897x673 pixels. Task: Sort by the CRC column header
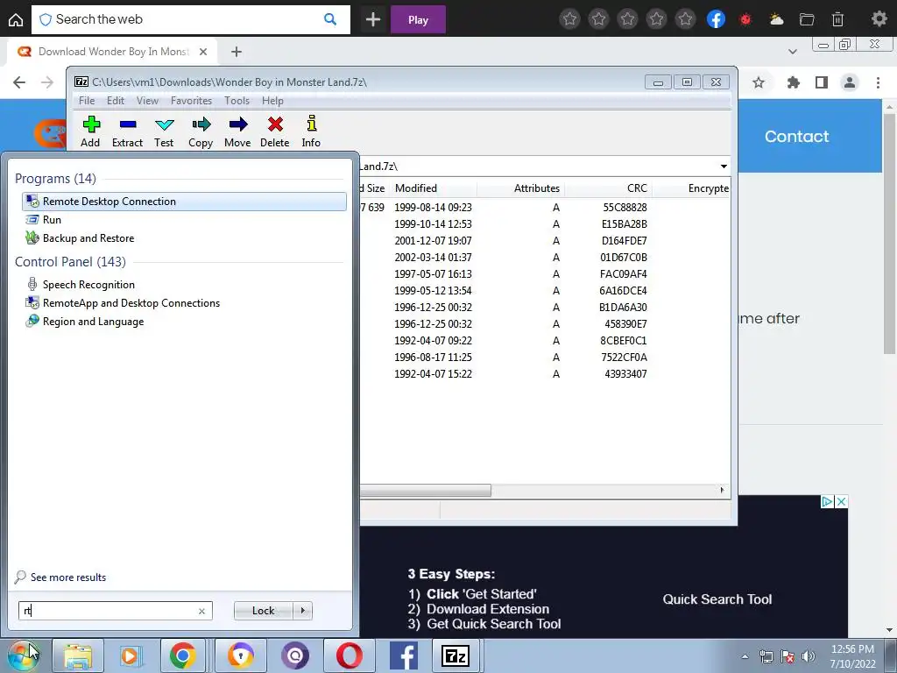(608, 188)
